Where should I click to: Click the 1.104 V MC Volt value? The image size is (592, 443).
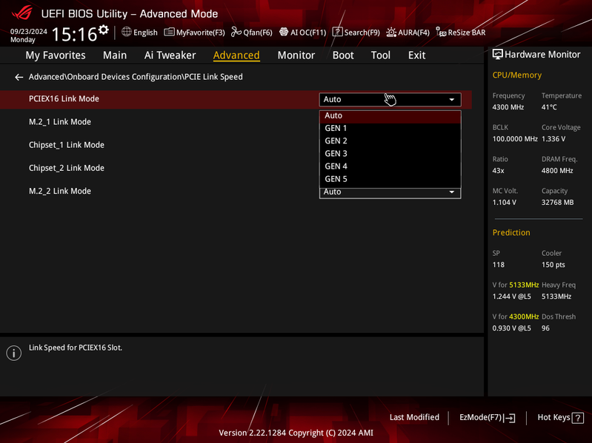point(504,203)
